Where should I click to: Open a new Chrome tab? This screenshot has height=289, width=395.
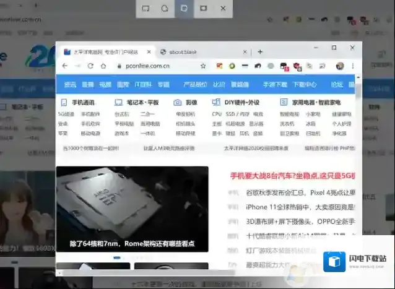(260, 52)
